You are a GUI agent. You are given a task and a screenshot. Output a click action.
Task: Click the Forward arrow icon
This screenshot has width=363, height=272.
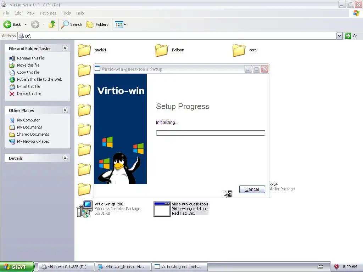click(x=35, y=24)
